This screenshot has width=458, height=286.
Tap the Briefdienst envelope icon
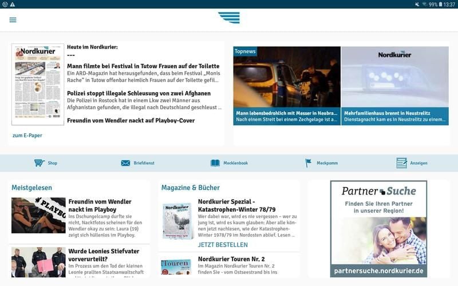[x=125, y=163]
